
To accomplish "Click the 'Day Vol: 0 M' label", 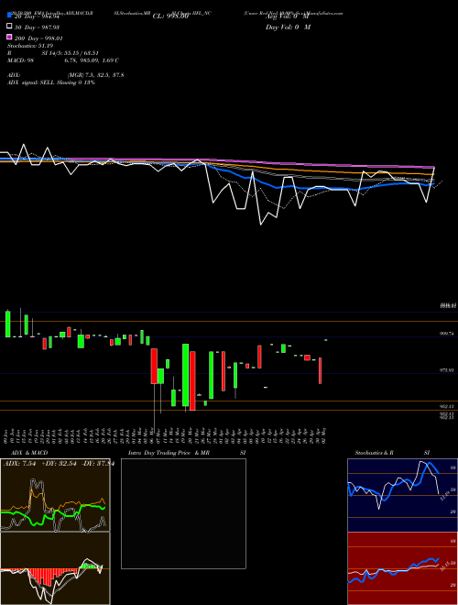I will click(x=288, y=27).
